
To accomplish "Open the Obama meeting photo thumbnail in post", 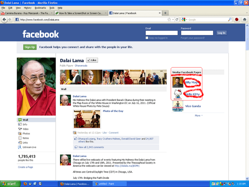I will pyautogui.click(x=87, y=119).
